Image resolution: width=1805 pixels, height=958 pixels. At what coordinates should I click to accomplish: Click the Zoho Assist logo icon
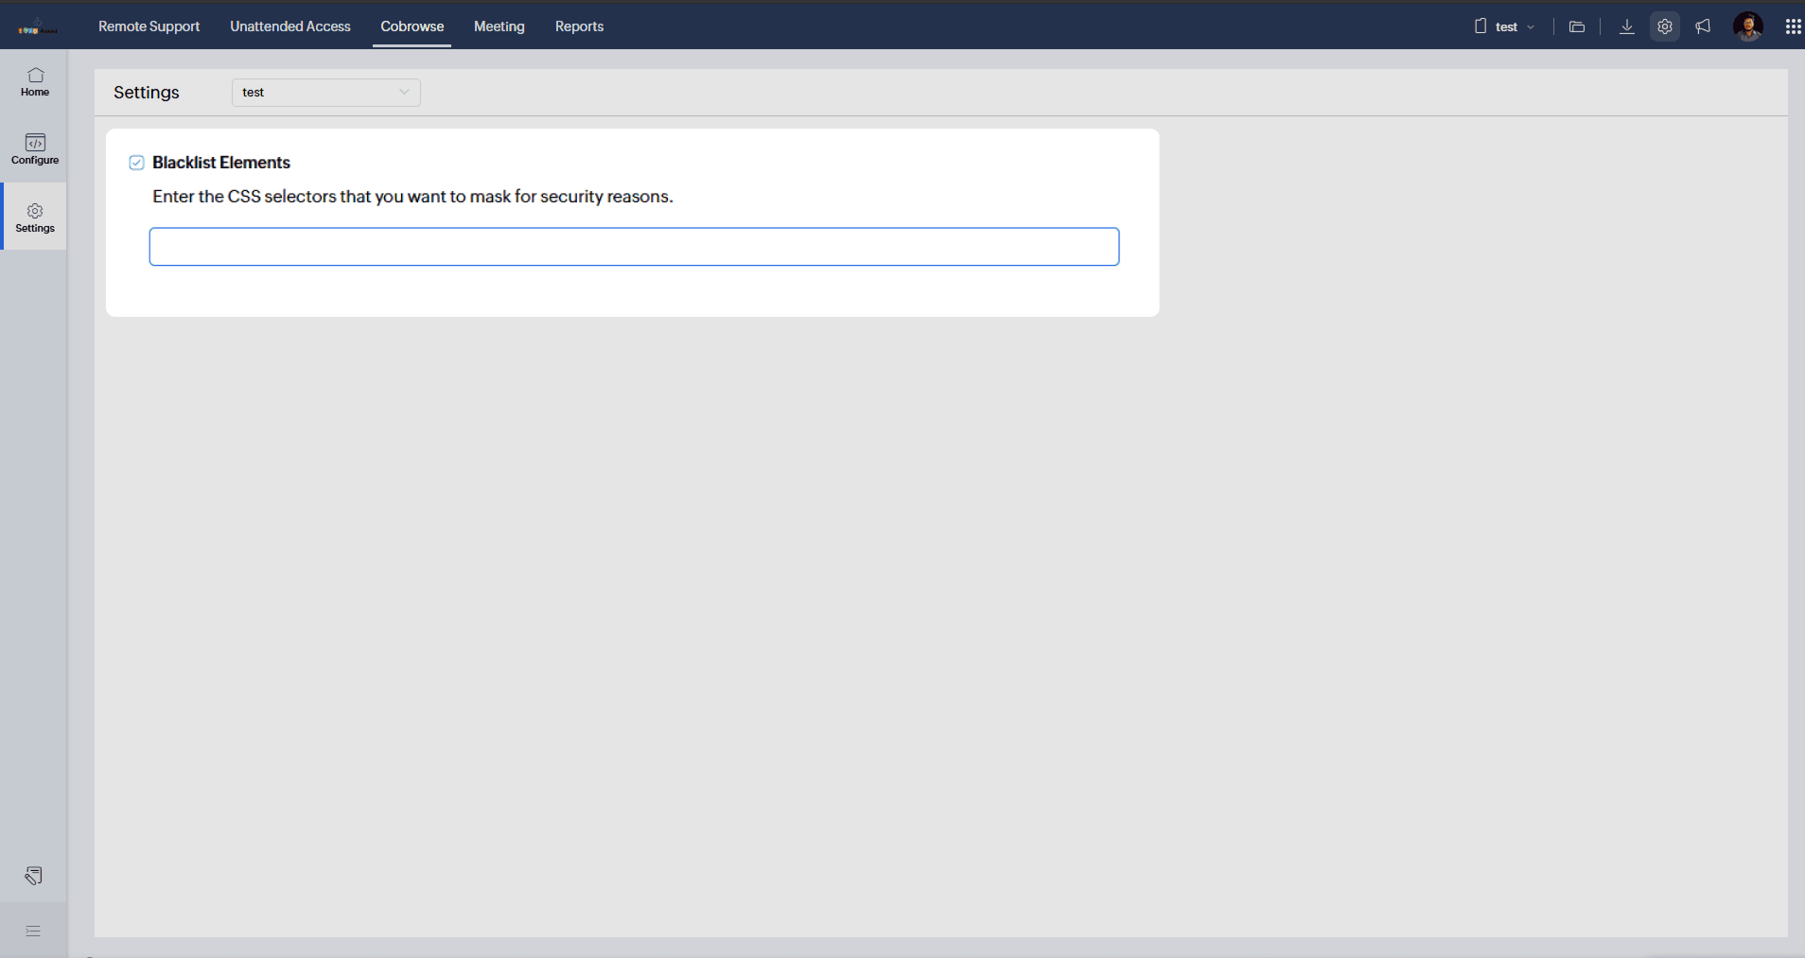(37, 27)
